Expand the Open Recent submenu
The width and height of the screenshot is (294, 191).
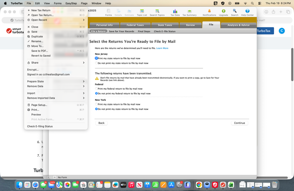[x=56, y=20]
